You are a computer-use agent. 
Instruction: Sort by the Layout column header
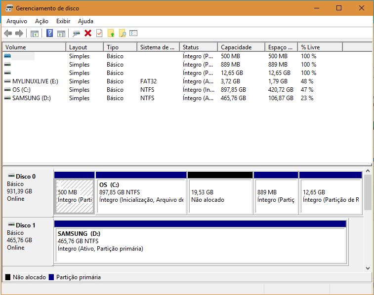84,47
